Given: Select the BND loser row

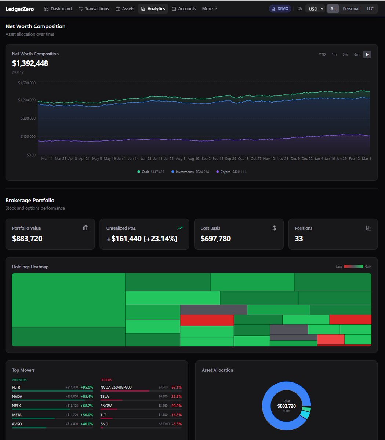Looking at the screenshot, I should click(x=141, y=425).
